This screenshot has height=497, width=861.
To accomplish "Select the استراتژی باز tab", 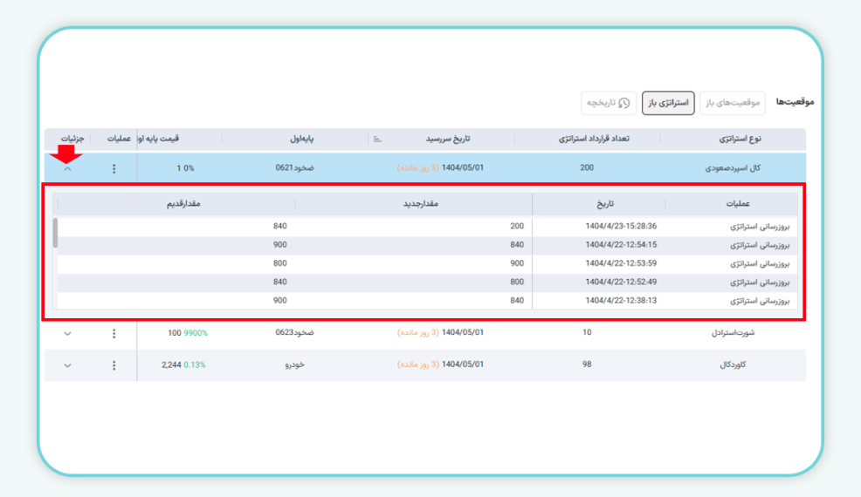I will (668, 103).
